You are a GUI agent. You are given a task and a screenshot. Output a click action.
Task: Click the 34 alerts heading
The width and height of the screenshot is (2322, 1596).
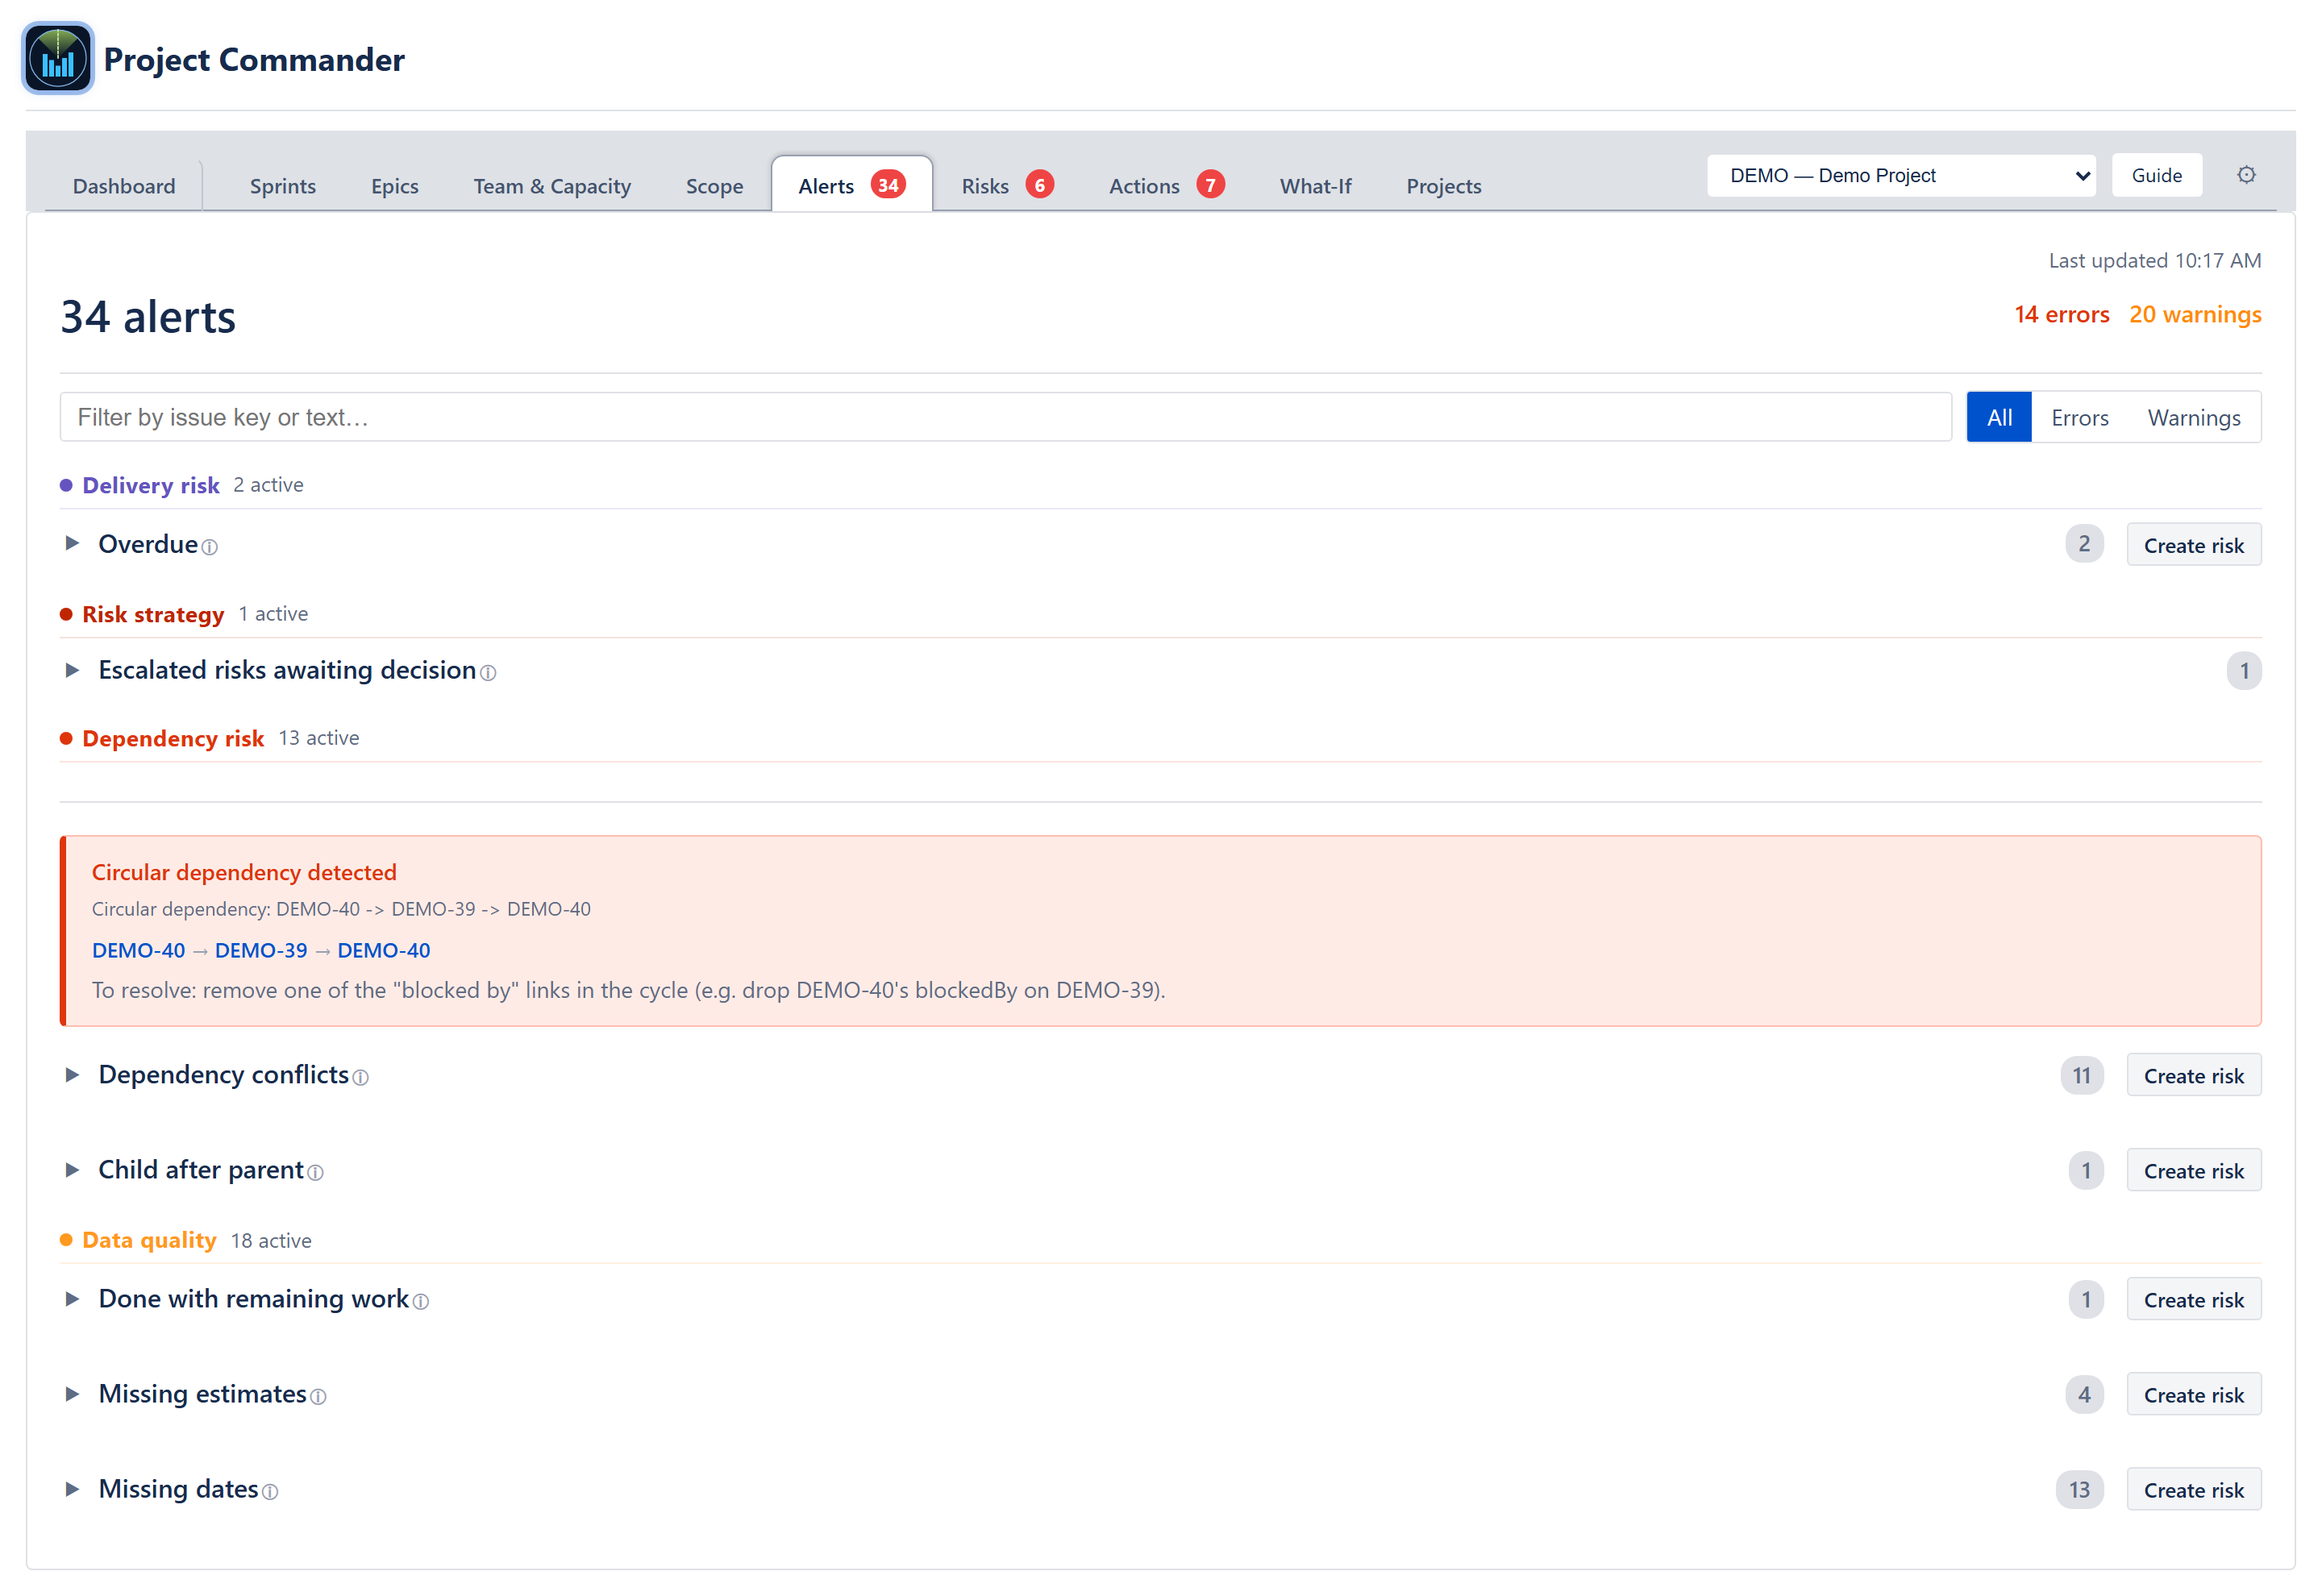pos(148,317)
